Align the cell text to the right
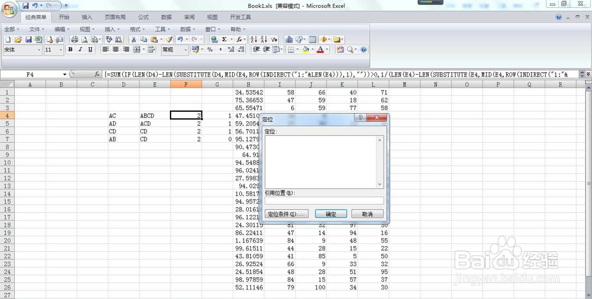Image resolution: width=592 pixels, height=299 pixels. (x=126, y=50)
